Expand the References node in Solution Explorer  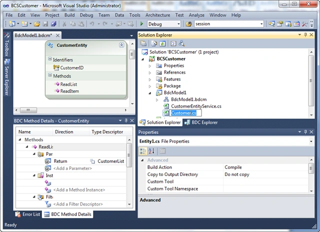click(x=150, y=72)
